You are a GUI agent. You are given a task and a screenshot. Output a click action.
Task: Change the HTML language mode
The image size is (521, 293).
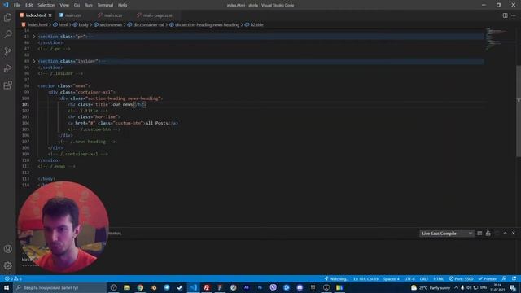(439, 278)
